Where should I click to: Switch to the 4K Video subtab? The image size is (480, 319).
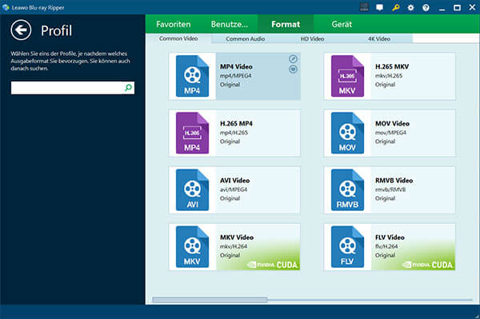[x=379, y=39]
